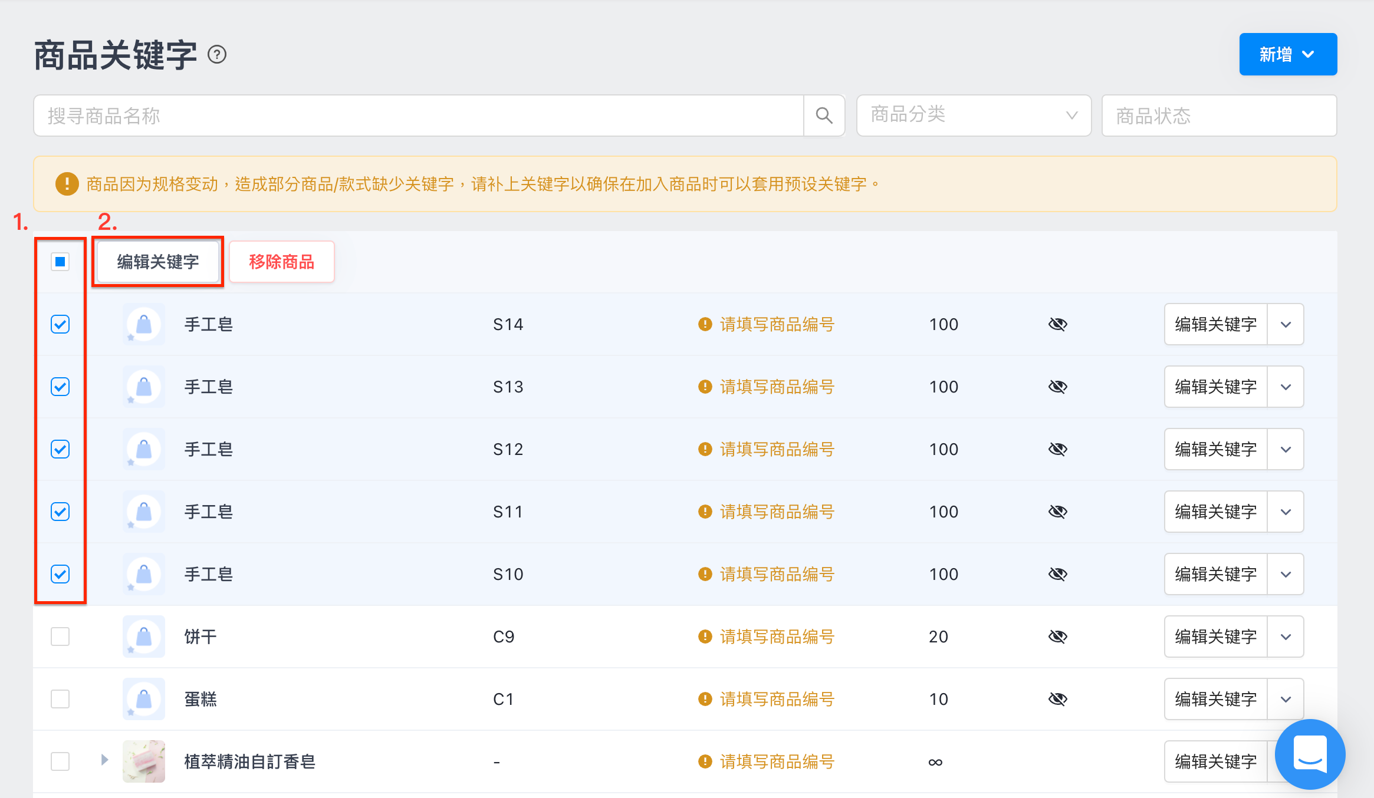Image resolution: width=1374 pixels, height=798 pixels.
Task: Click the product thumbnail of 蛋糕
Action: 144,699
